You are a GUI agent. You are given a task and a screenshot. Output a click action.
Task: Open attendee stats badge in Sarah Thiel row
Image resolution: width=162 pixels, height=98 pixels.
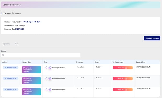31,81
